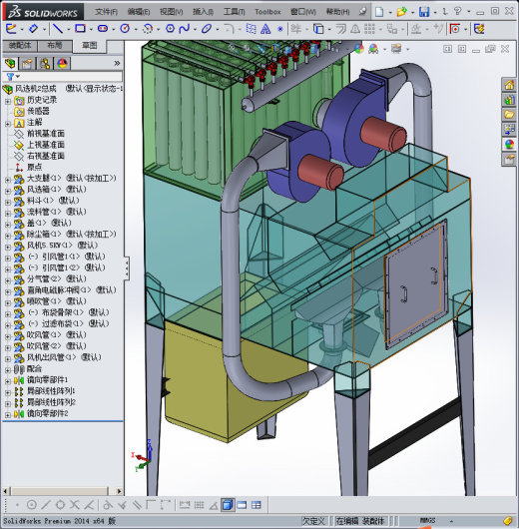Image resolution: width=519 pixels, height=529 pixels.
Task: Open the 视图(V) menu
Action: [171, 12]
